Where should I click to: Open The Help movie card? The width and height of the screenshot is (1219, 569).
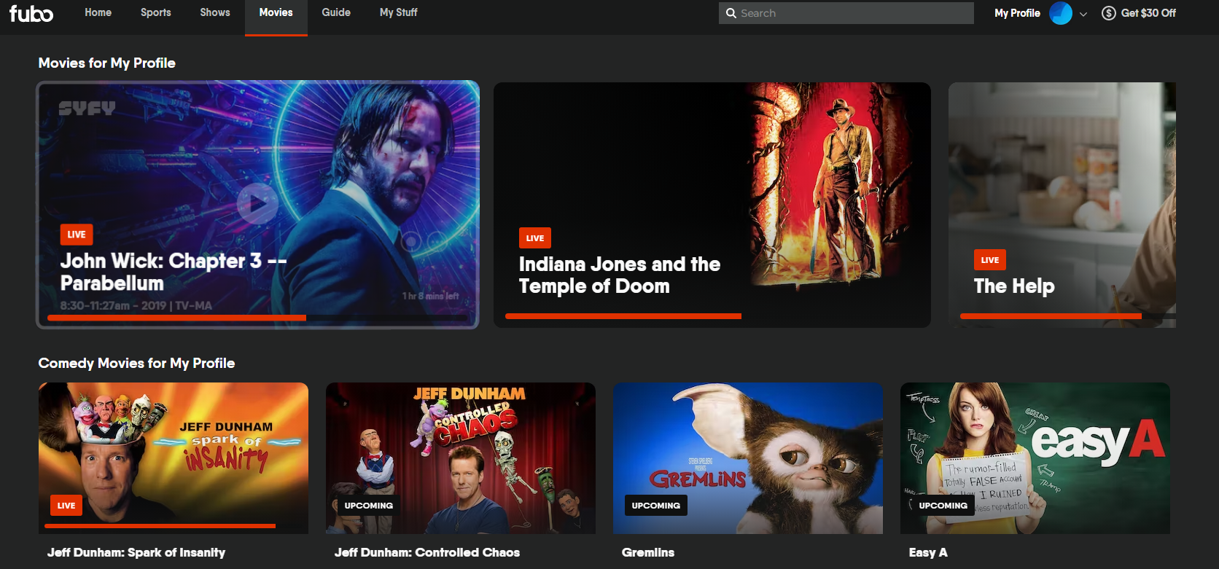(1062, 205)
